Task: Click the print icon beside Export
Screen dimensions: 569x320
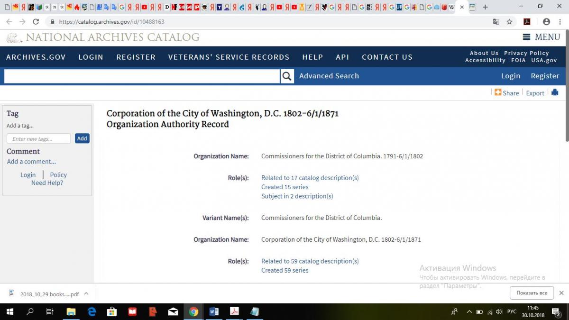Action: [x=554, y=92]
